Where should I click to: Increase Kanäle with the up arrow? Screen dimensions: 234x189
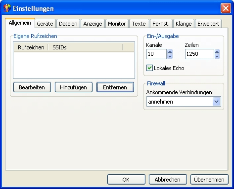(170, 52)
